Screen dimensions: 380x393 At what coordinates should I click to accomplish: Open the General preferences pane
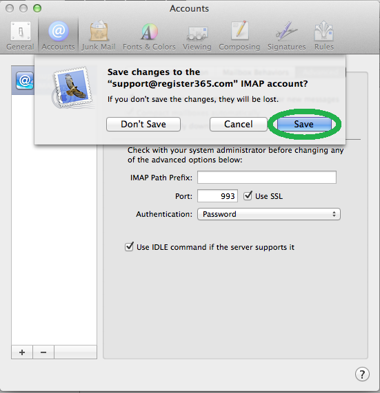(x=20, y=36)
